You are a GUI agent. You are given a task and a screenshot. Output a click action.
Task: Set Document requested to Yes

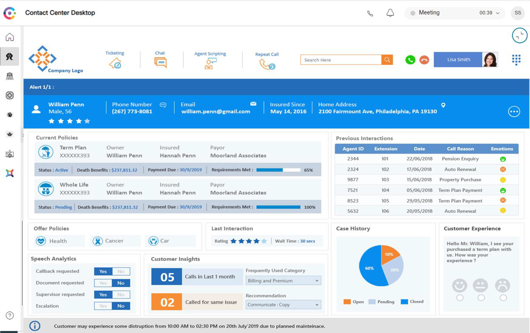coord(103,283)
